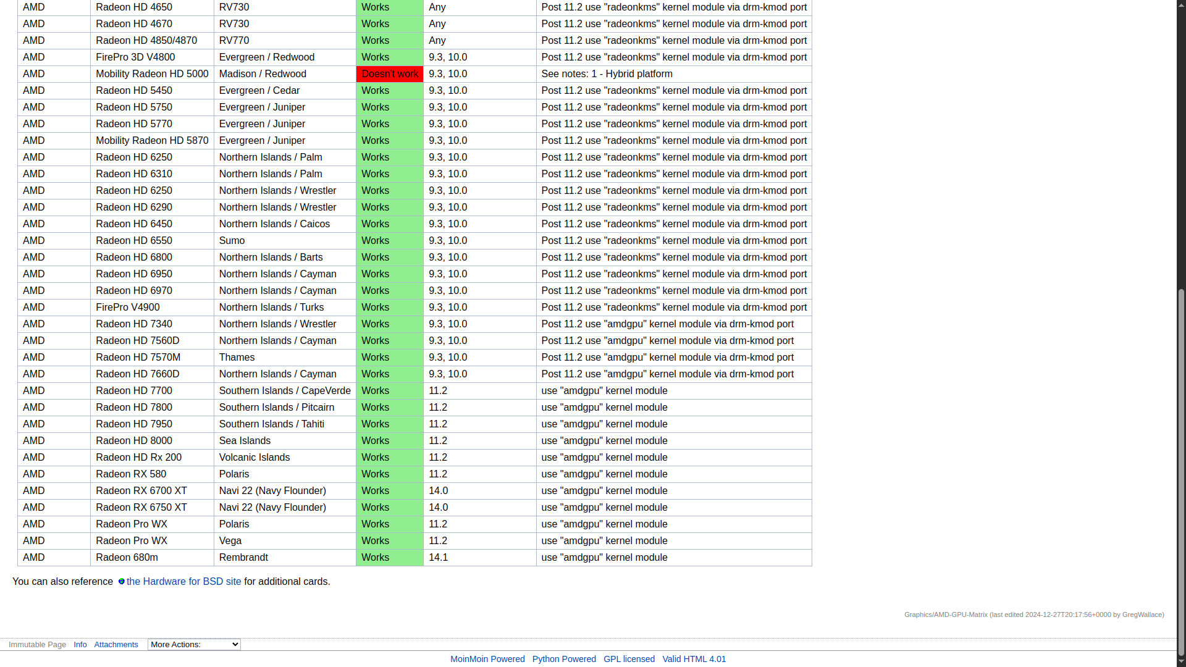Click the Immutable Page text
1186x667 pixels.
(x=37, y=644)
